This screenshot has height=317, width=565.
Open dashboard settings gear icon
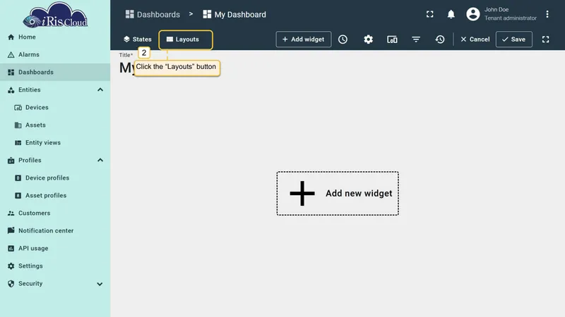[x=368, y=39]
